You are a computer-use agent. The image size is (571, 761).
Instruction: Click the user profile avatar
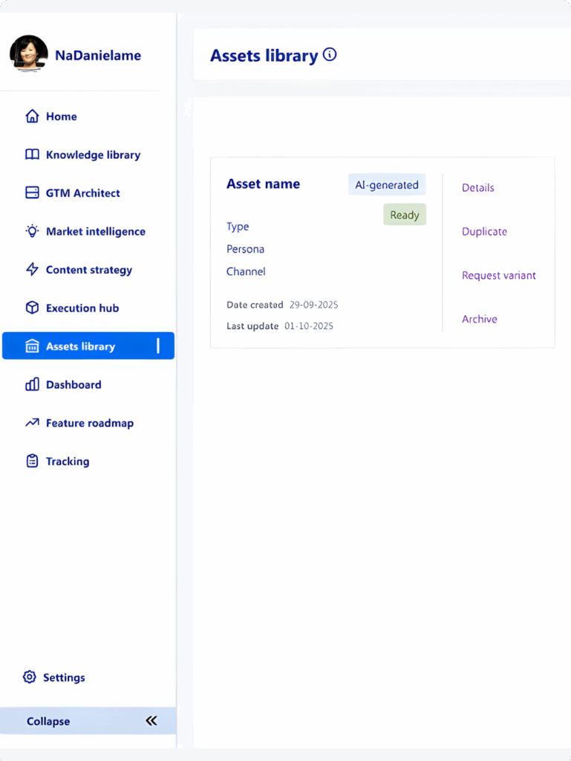[29, 55]
